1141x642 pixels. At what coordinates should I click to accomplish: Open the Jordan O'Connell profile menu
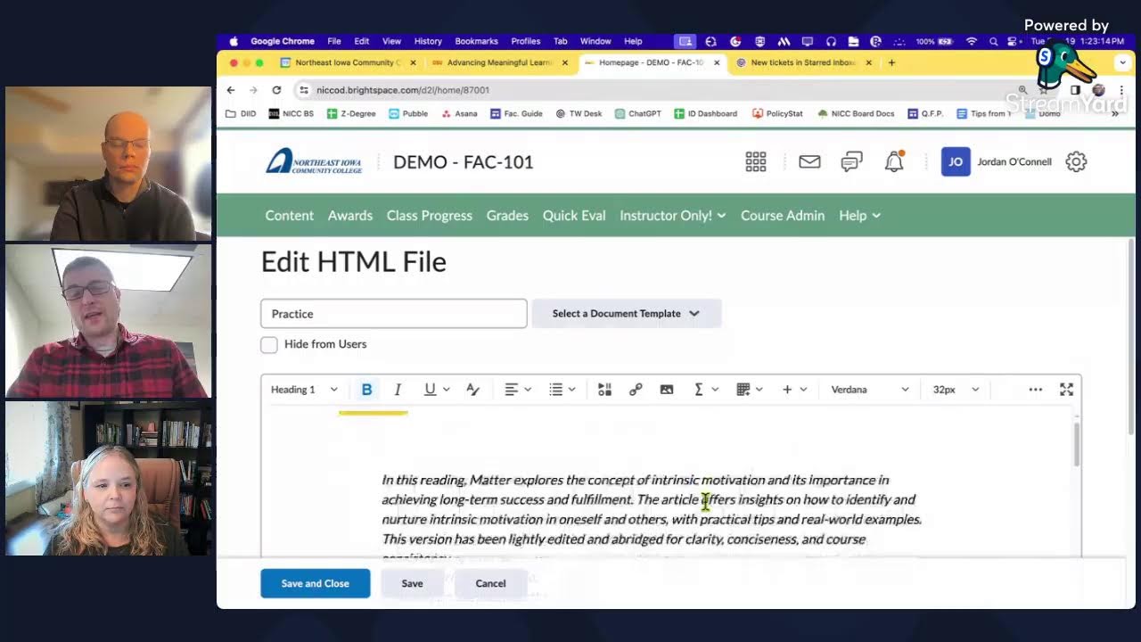997,161
